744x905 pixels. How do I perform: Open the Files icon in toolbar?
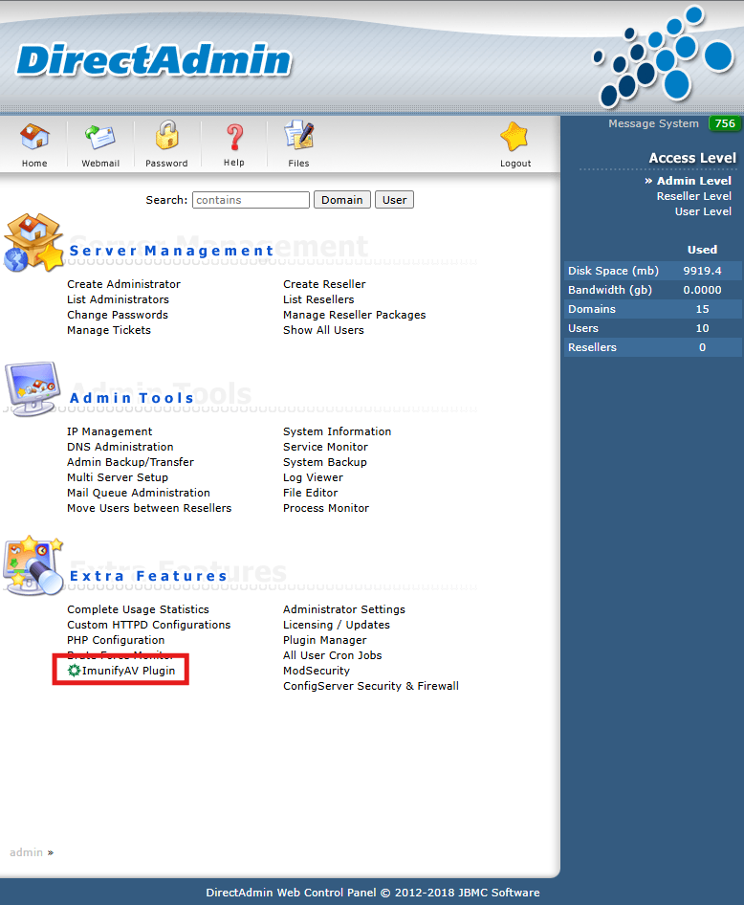[x=298, y=137]
